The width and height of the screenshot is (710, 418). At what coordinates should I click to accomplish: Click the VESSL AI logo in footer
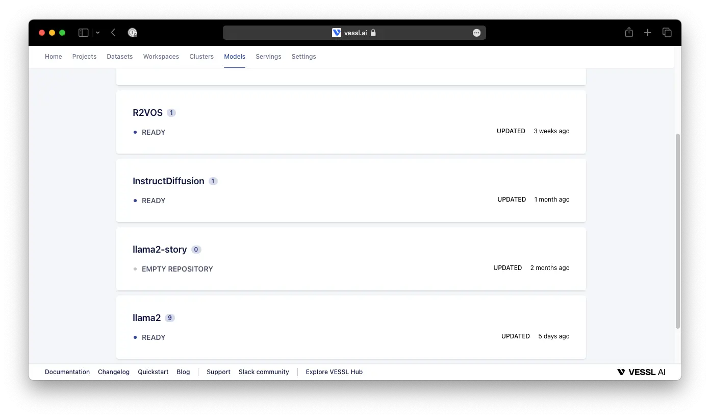coord(641,372)
